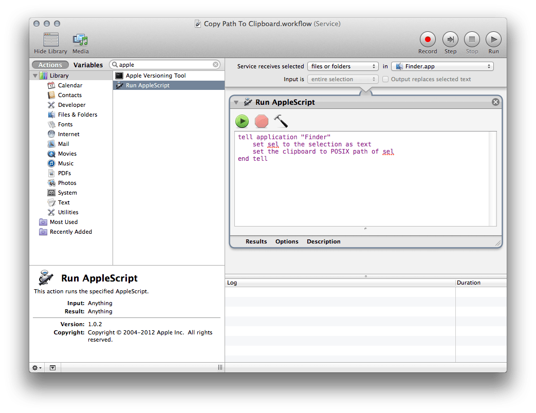
Task: Select the Mail library category
Action: tap(63, 144)
